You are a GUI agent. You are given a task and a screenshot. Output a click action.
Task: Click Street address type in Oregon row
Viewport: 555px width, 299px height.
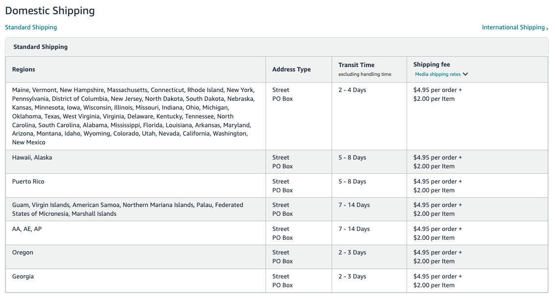(x=281, y=253)
